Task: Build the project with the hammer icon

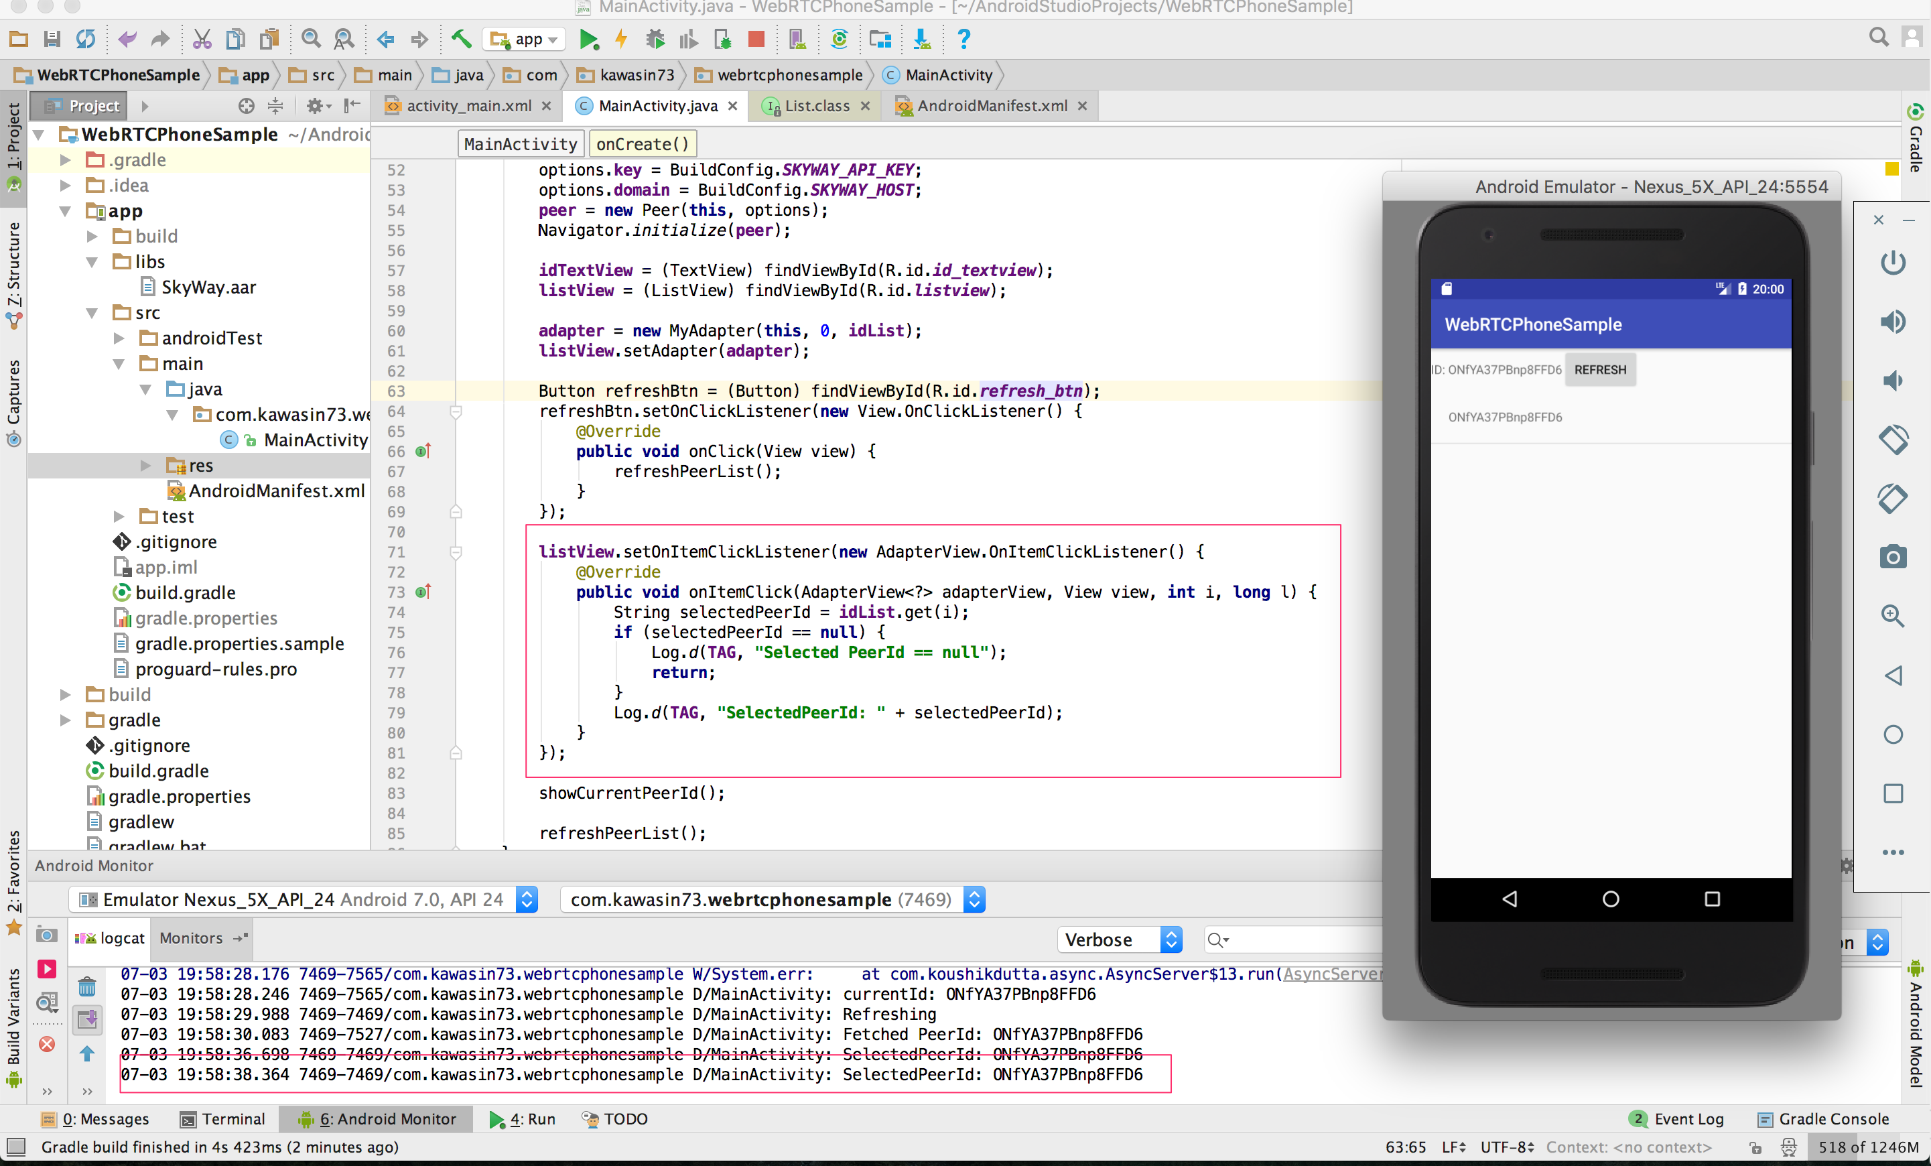Action: point(461,39)
